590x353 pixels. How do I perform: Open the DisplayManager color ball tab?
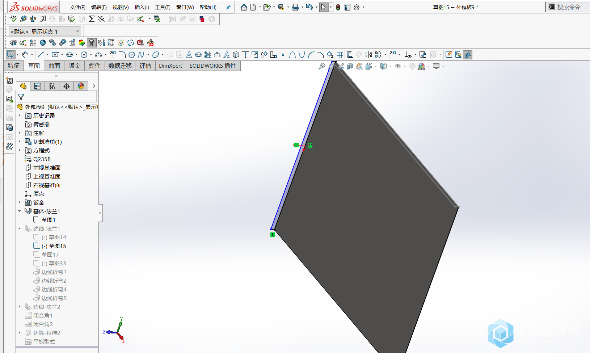(x=81, y=86)
